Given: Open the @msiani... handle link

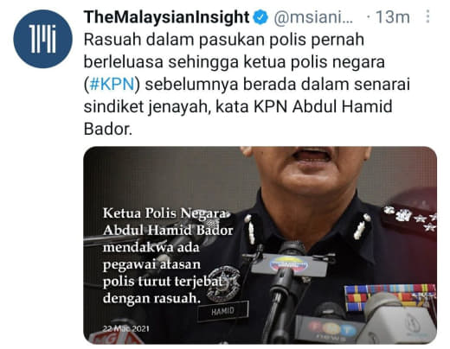Looking at the screenshot, I should (313, 17).
